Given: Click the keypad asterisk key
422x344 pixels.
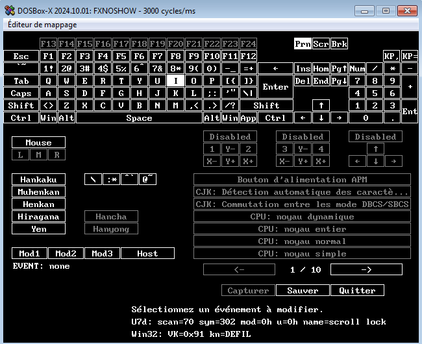Looking at the screenshot, I should pyautogui.click(x=392, y=69).
